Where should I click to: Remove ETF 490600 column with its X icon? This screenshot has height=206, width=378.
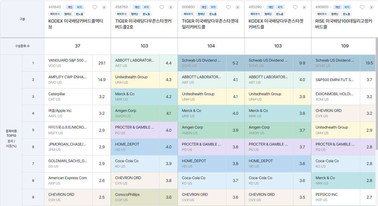click(371, 7)
